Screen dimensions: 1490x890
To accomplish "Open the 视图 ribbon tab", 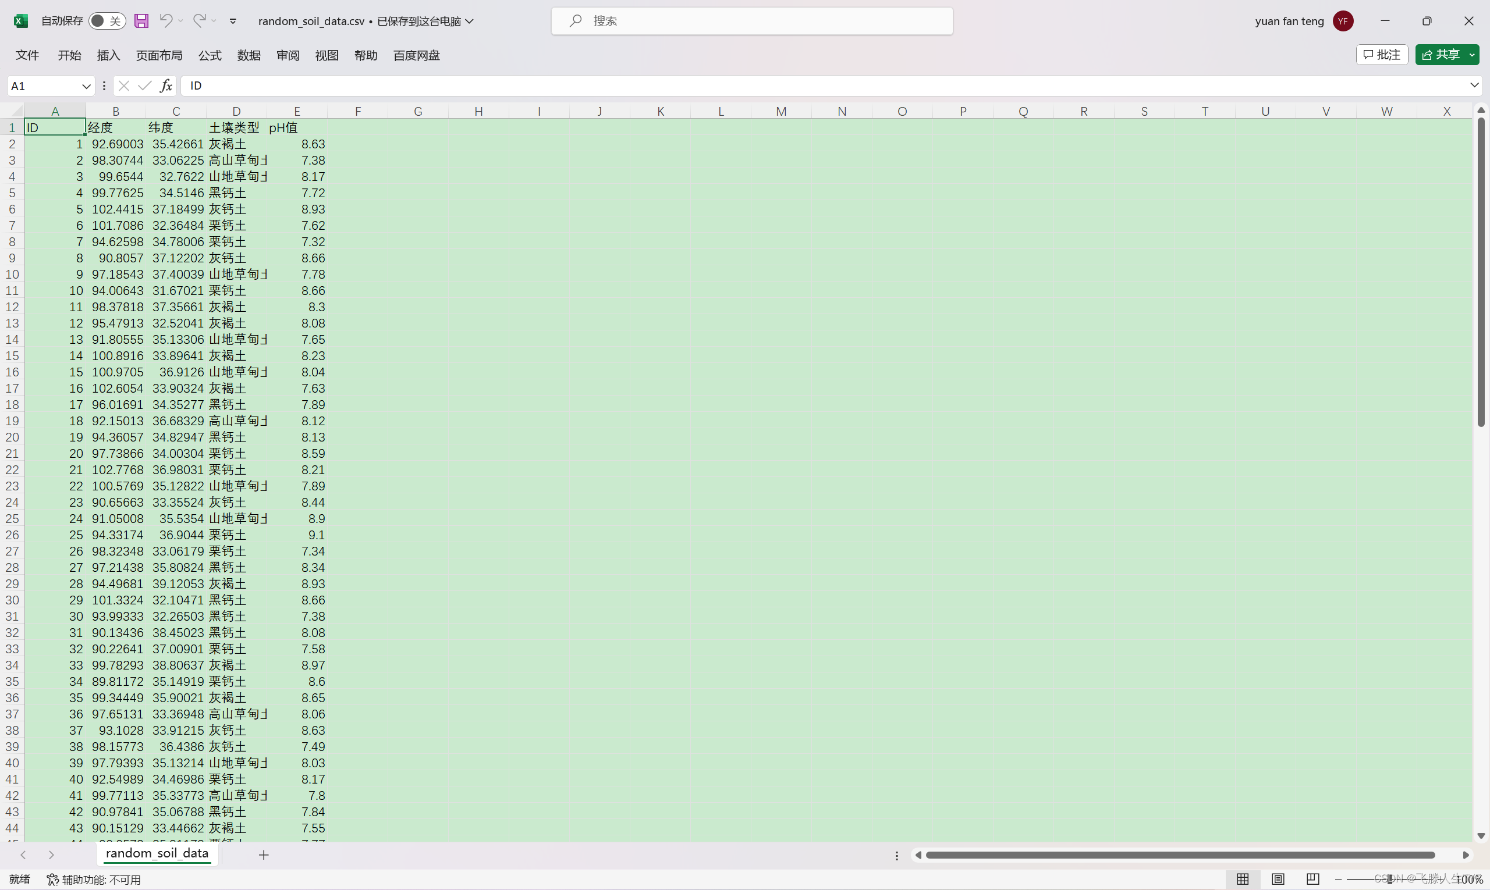I will click(x=327, y=55).
